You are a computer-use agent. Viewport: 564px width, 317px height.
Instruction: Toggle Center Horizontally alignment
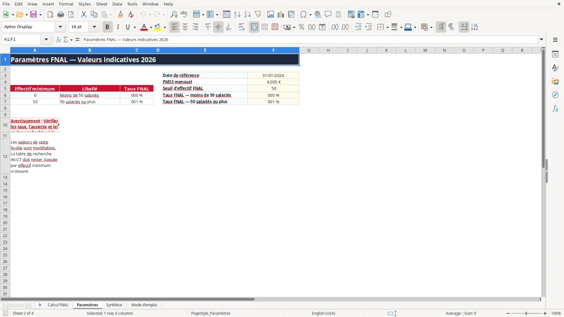(x=185, y=27)
